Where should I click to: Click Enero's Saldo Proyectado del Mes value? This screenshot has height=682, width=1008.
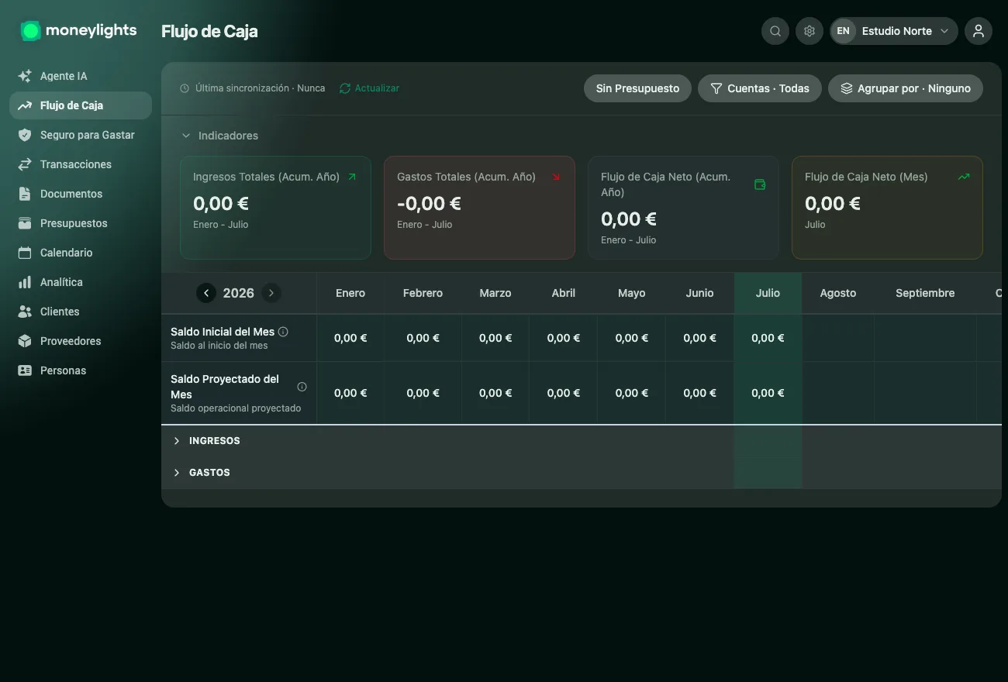(x=350, y=393)
